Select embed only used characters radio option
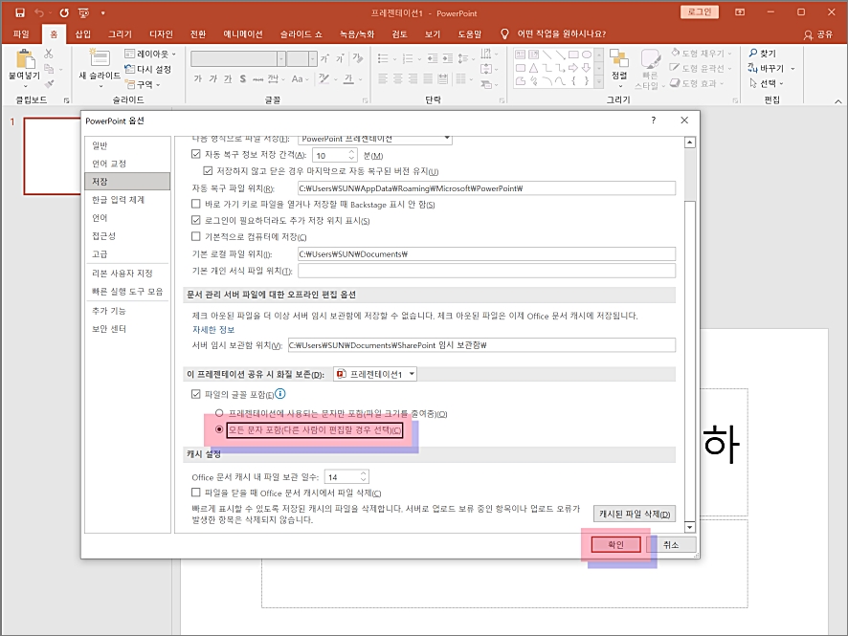This screenshot has height=636, width=848. click(x=219, y=413)
